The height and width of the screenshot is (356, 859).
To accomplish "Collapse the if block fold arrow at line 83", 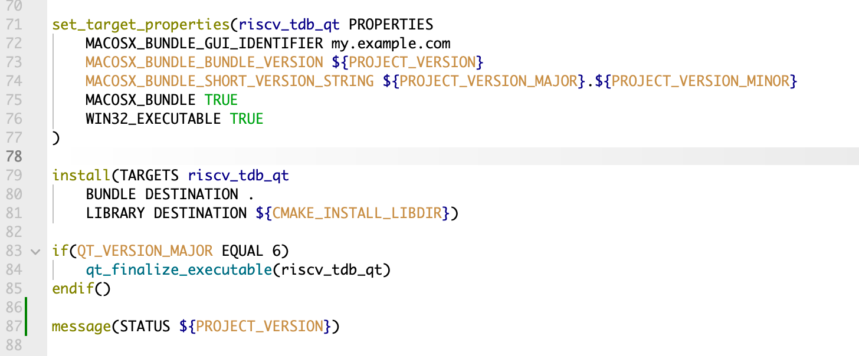I will (35, 252).
